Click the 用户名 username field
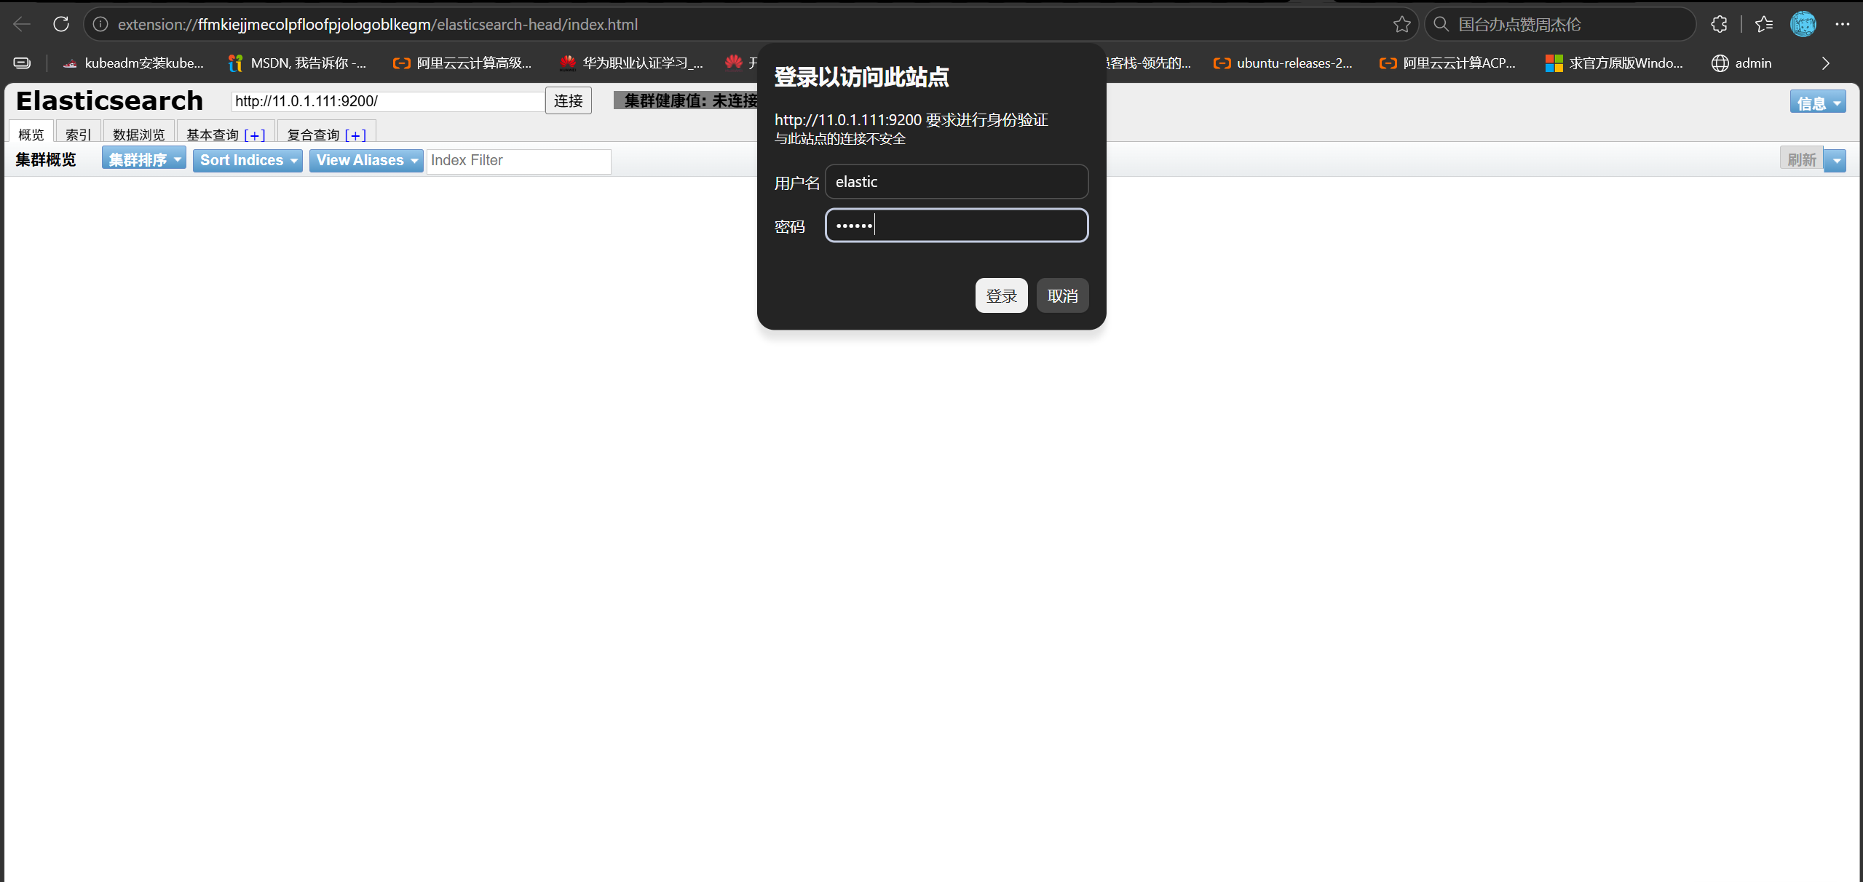 click(x=957, y=181)
